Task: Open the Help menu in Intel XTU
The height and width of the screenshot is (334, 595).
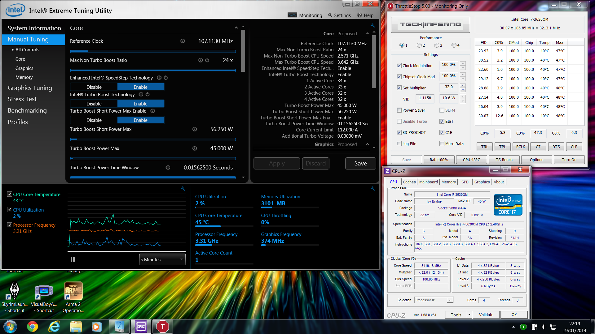Action: pyautogui.click(x=365, y=15)
